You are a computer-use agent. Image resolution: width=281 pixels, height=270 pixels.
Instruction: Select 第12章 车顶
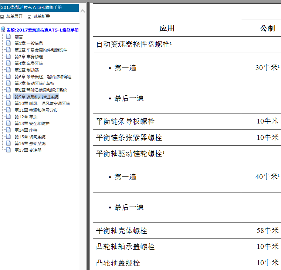pyautogui.click(x=26, y=117)
